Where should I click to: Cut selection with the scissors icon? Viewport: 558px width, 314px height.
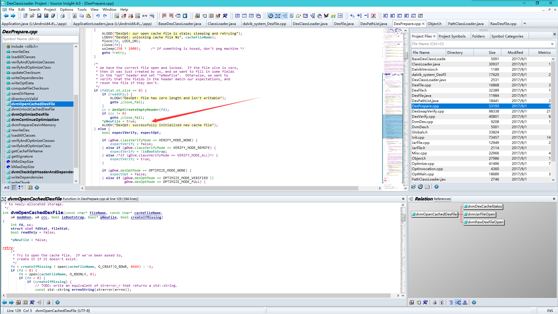click(75, 16)
